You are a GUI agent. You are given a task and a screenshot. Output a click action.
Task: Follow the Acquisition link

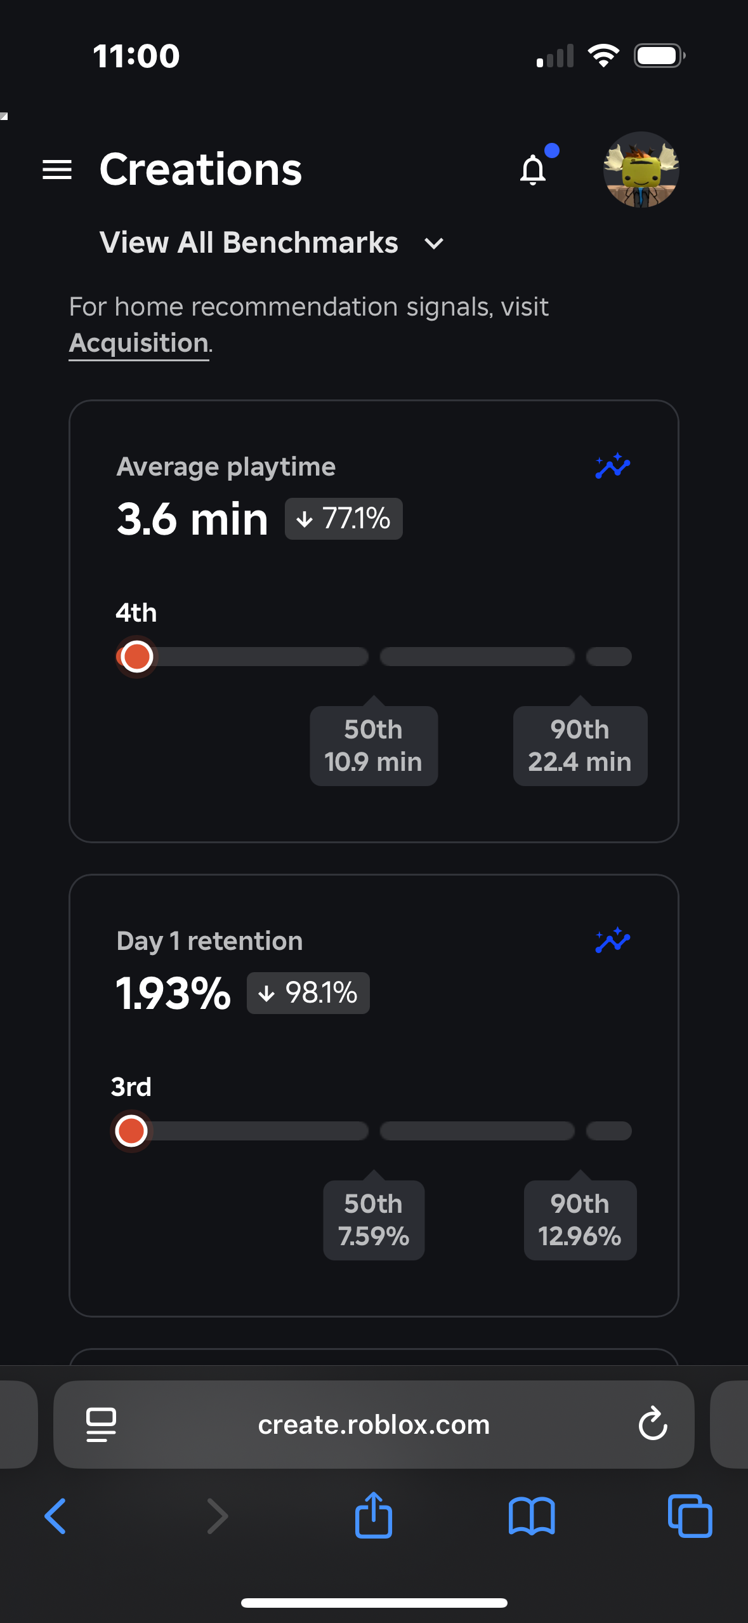pos(139,344)
